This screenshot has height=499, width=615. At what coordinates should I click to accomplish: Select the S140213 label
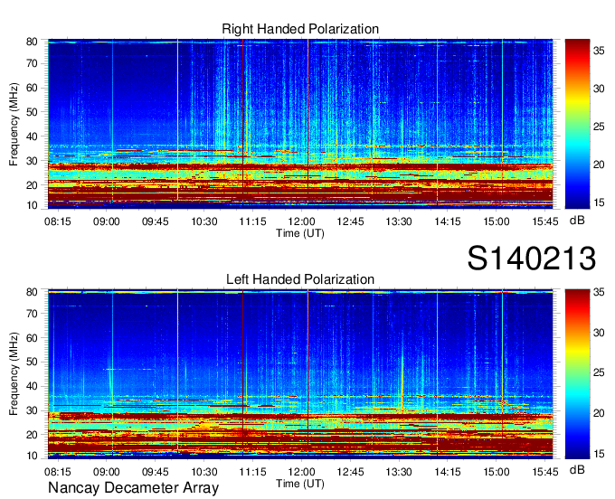532,259
